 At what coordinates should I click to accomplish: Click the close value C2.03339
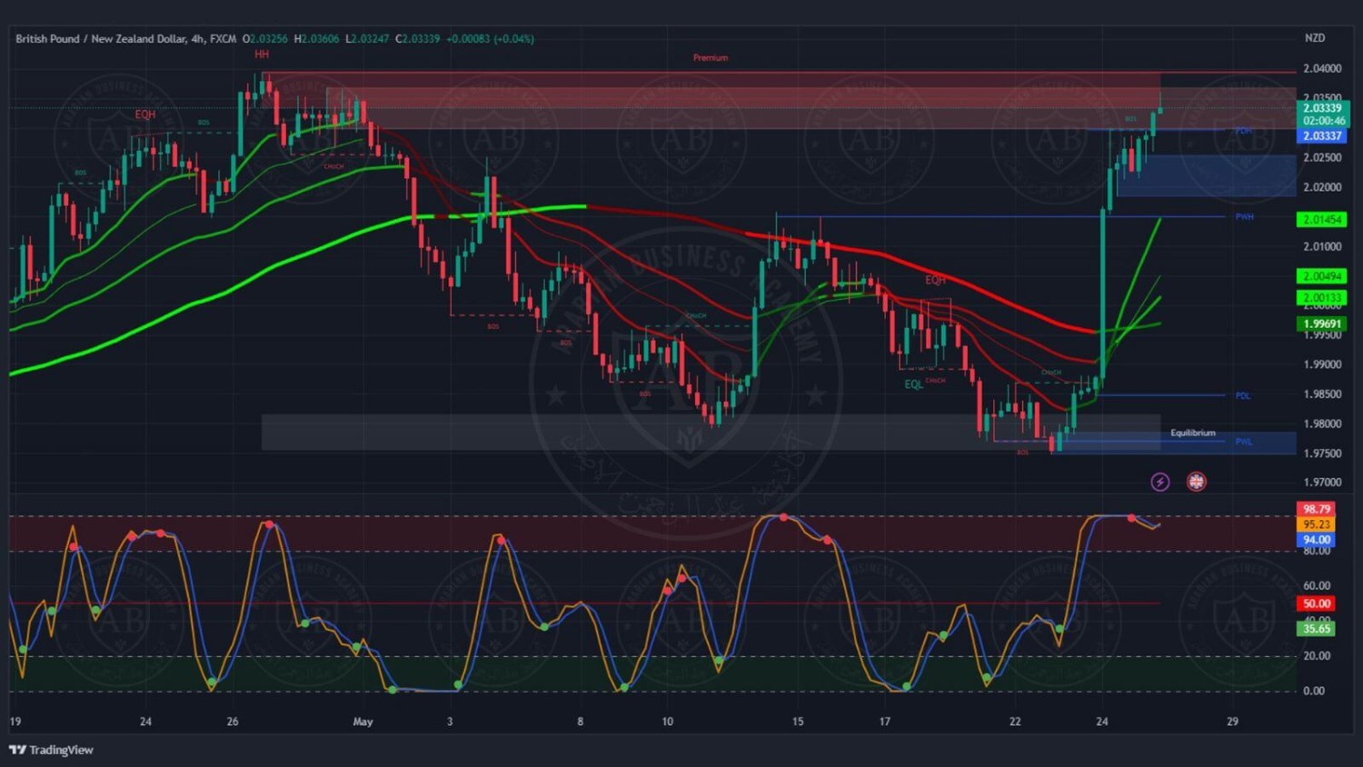[418, 39]
